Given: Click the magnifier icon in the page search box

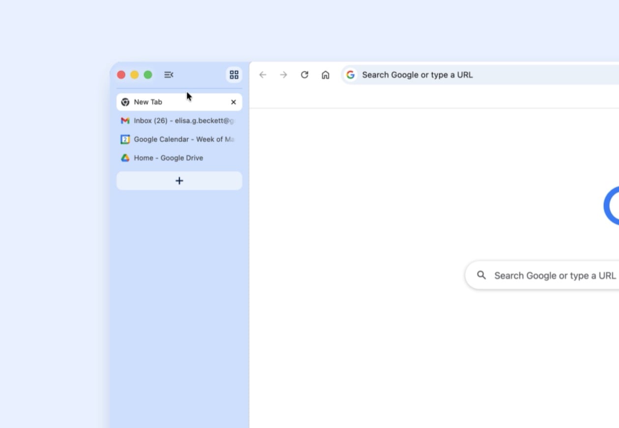Looking at the screenshot, I should pyautogui.click(x=481, y=275).
